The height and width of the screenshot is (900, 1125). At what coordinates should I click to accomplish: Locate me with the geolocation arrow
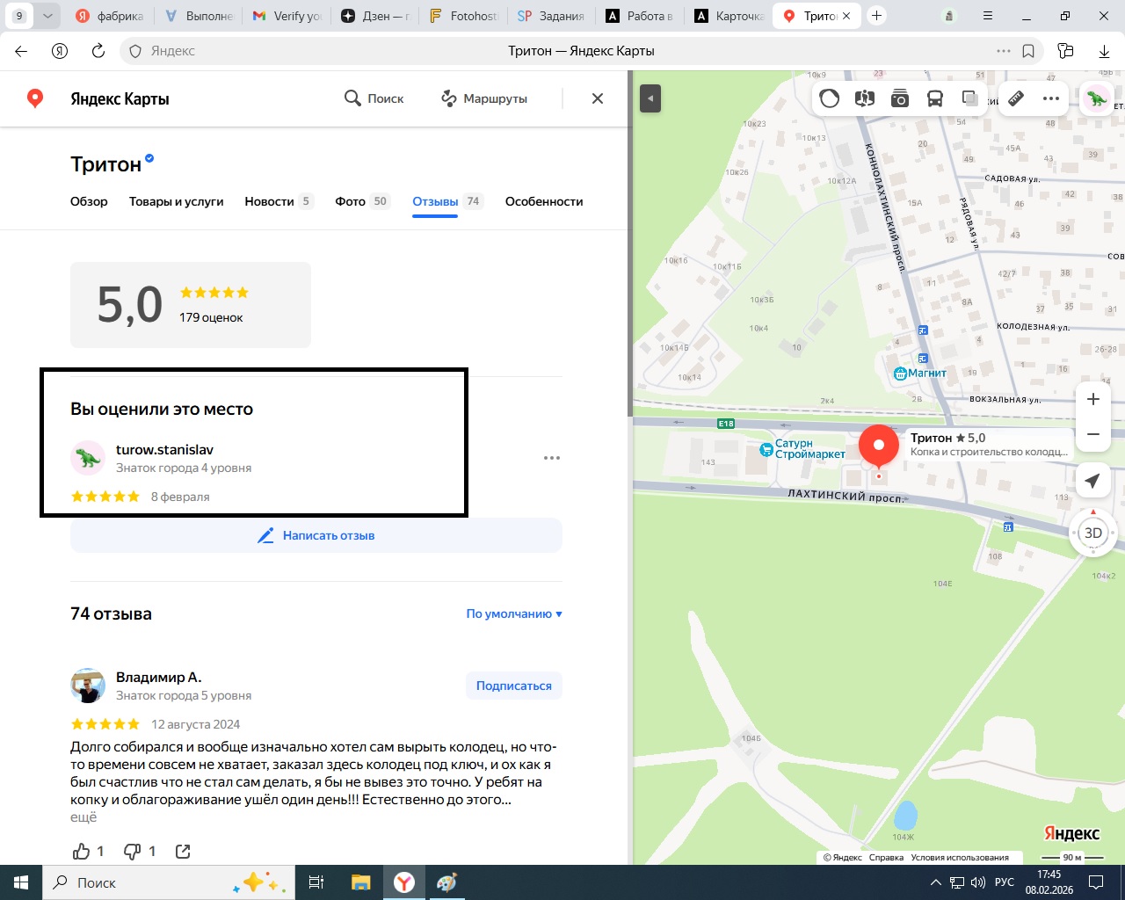(1092, 481)
